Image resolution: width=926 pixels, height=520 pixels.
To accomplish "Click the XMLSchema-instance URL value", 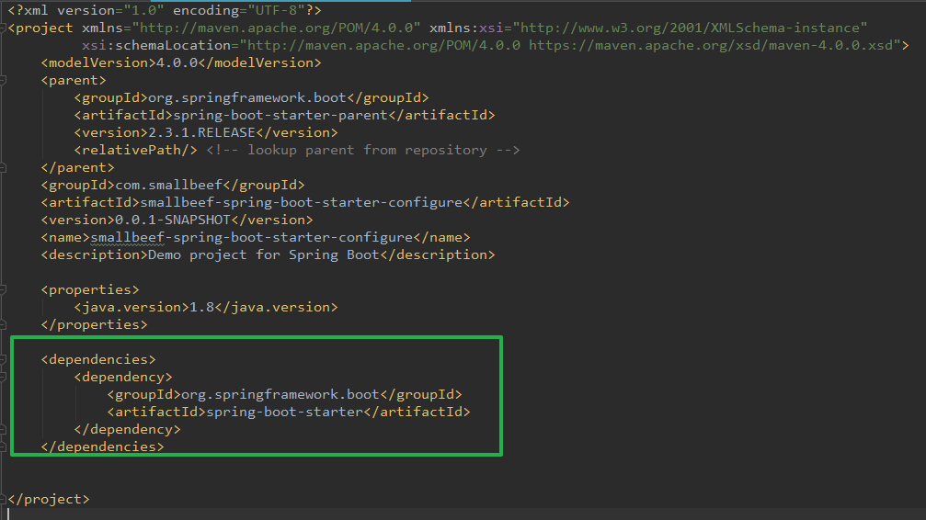I will 690,28.
